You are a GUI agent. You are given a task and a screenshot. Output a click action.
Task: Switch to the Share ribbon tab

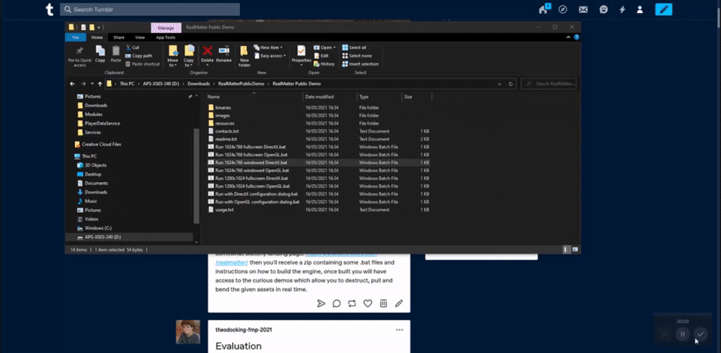119,37
